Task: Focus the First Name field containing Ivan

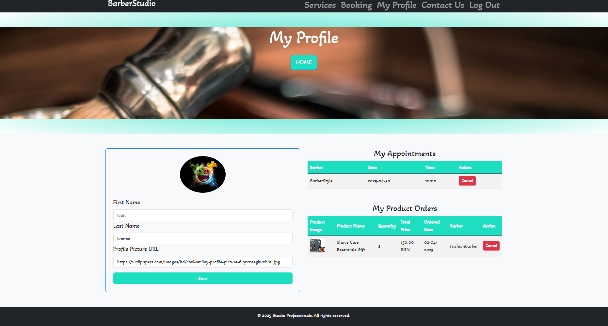Action: [x=203, y=215]
